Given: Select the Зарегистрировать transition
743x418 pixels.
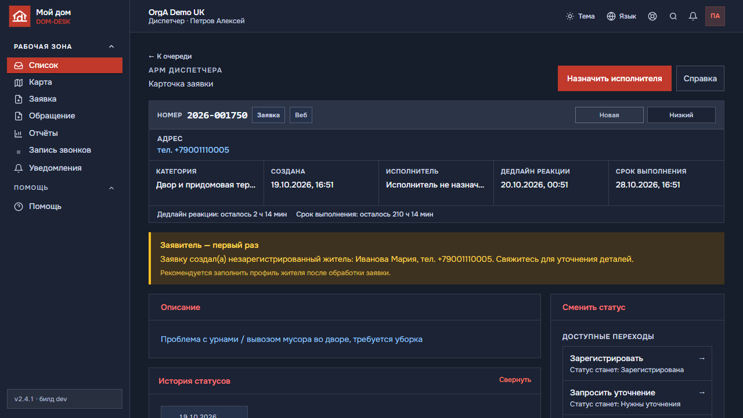Looking at the screenshot, I should [x=637, y=363].
